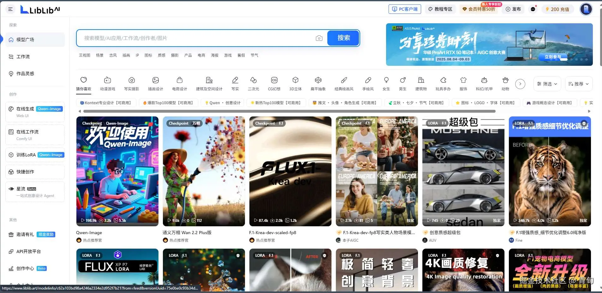Open camera image search icon

tap(319, 38)
